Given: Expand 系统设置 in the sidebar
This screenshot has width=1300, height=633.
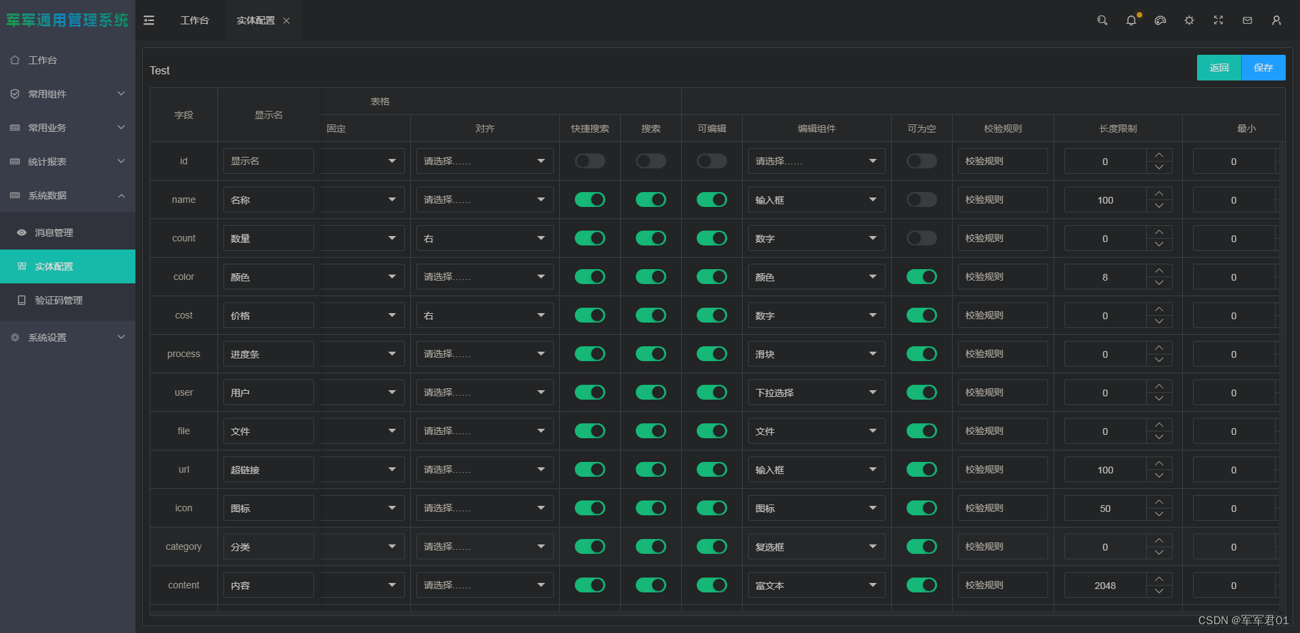Looking at the screenshot, I should click(x=68, y=337).
